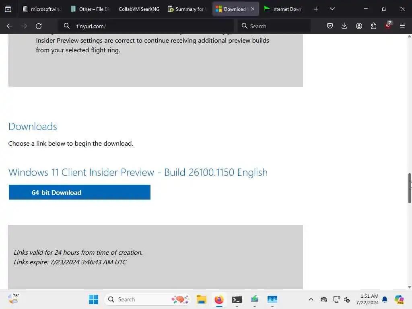Viewport: 412px width, 309px height.
Task: Click the uBlock Origin extension icon
Action: pos(388,25)
